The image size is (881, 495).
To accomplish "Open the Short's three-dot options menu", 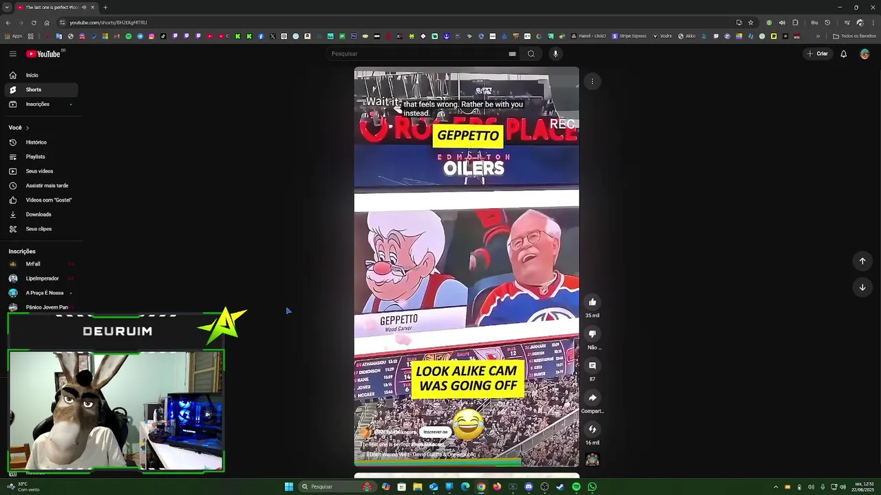I will (592, 82).
